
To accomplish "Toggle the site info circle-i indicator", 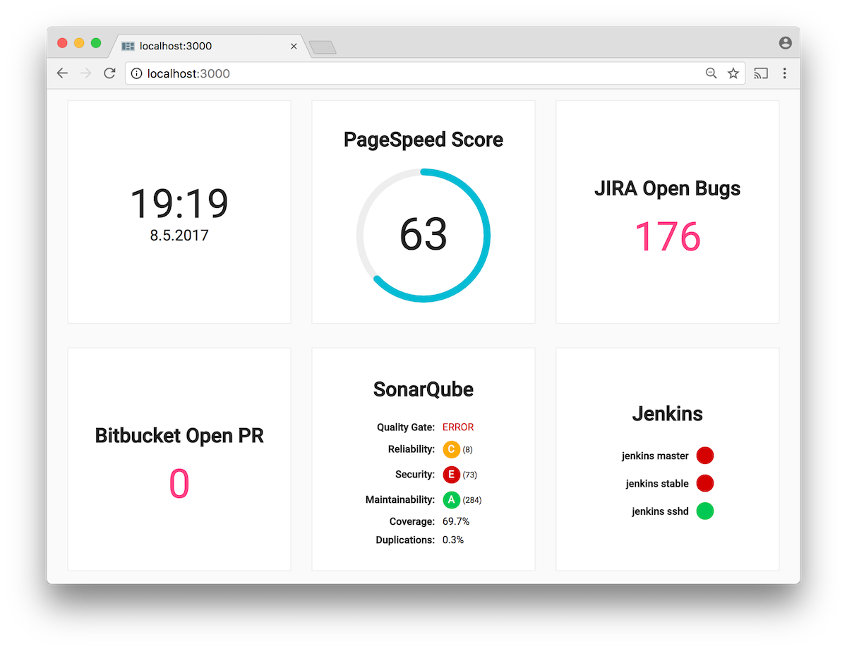I will click(x=136, y=73).
